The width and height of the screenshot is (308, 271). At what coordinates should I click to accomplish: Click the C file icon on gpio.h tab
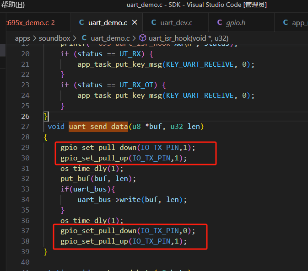[x=220, y=22]
